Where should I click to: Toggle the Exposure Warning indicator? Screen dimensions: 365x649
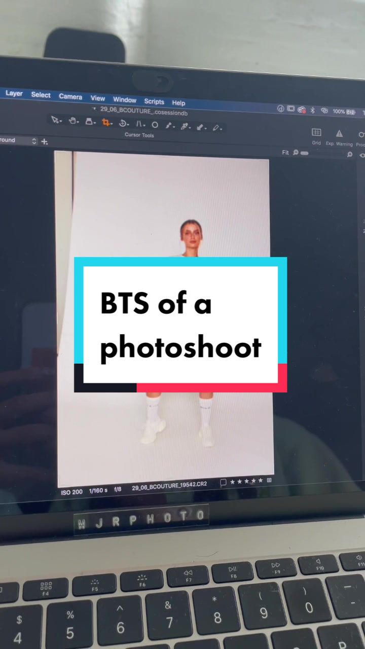pyautogui.click(x=339, y=134)
